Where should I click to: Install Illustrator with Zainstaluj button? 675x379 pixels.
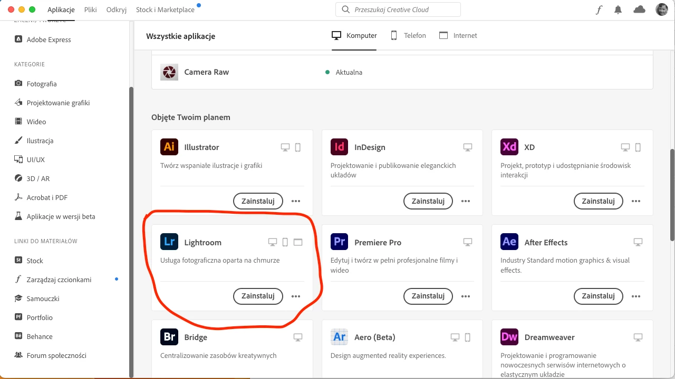click(x=258, y=201)
